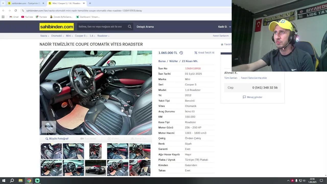
Task: Click the price 1.065.000 TL
Action: pyautogui.click(x=168, y=53)
